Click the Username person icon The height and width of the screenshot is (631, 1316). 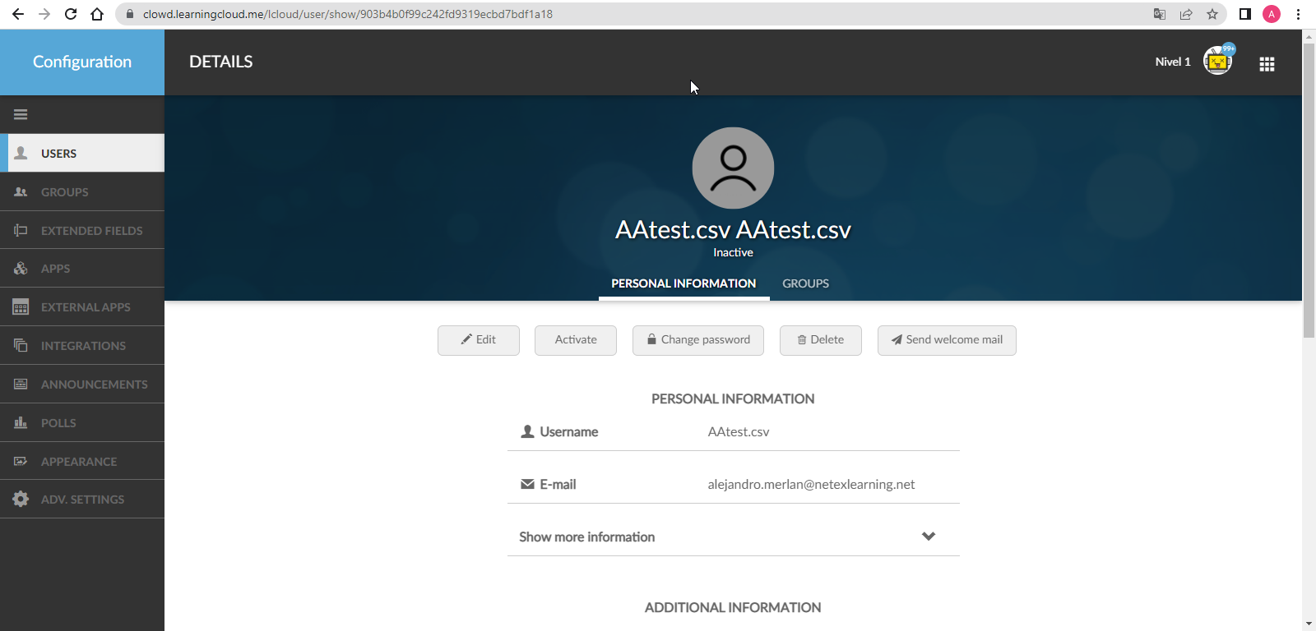(x=528, y=431)
